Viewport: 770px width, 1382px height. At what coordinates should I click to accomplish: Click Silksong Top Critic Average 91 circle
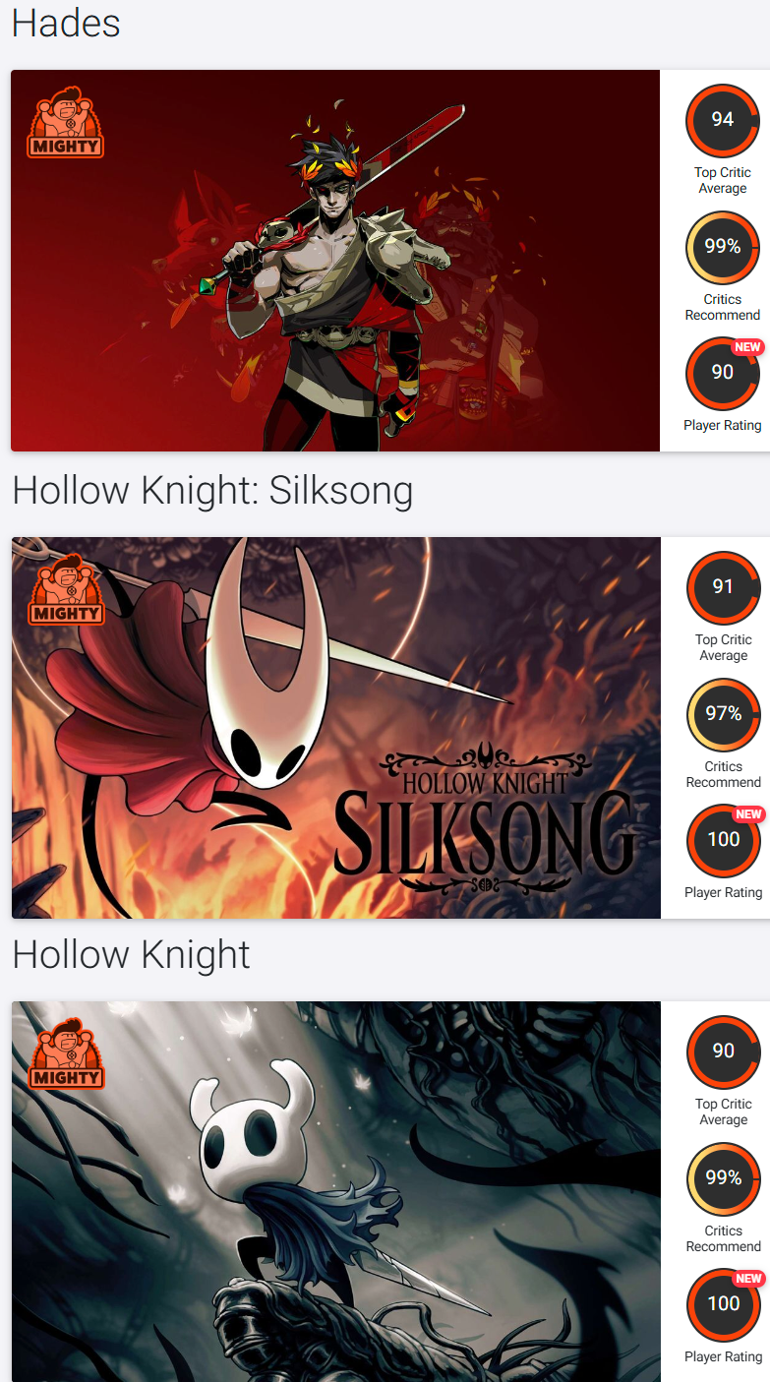(724, 587)
